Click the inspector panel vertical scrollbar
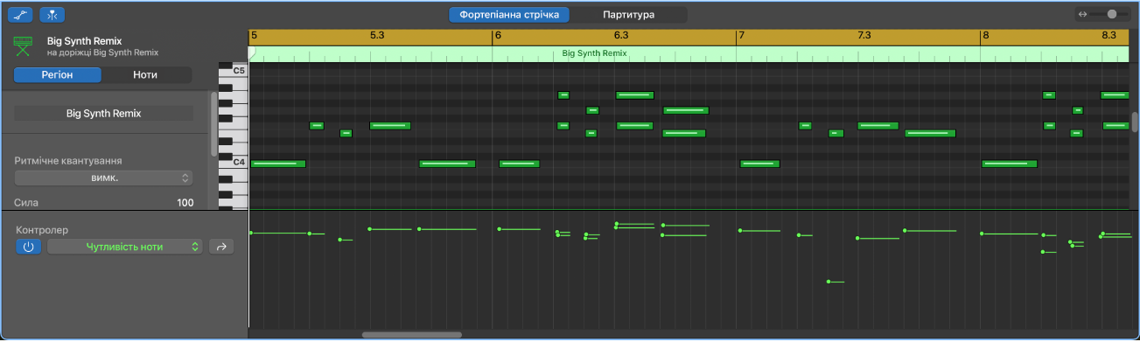This screenshot has width=1140, height=342. [213, 123]
